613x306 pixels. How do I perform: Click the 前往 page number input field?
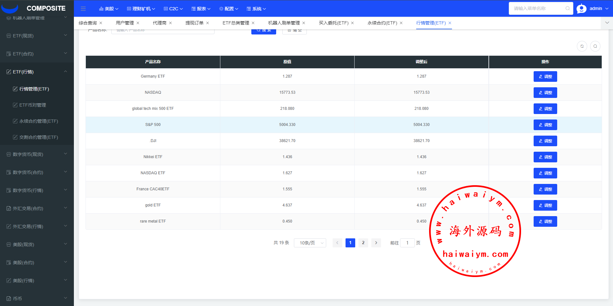[x=407, y=243]
